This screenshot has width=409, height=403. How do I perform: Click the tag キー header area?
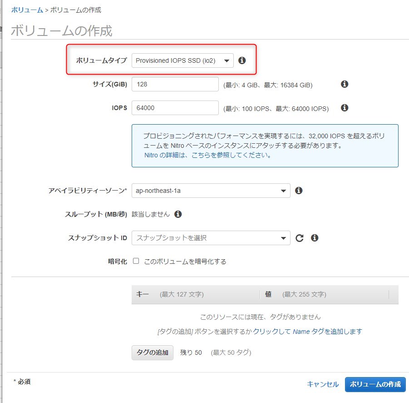[142, 294]
